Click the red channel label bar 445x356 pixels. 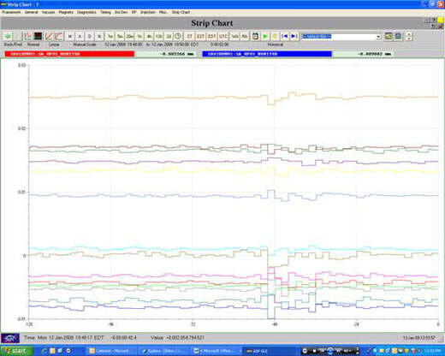[69, 54]
